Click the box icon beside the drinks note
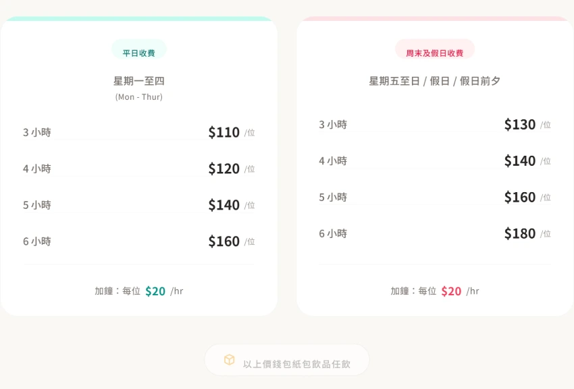This screenshot has width=574, height=389. click(x=229, y=360)
